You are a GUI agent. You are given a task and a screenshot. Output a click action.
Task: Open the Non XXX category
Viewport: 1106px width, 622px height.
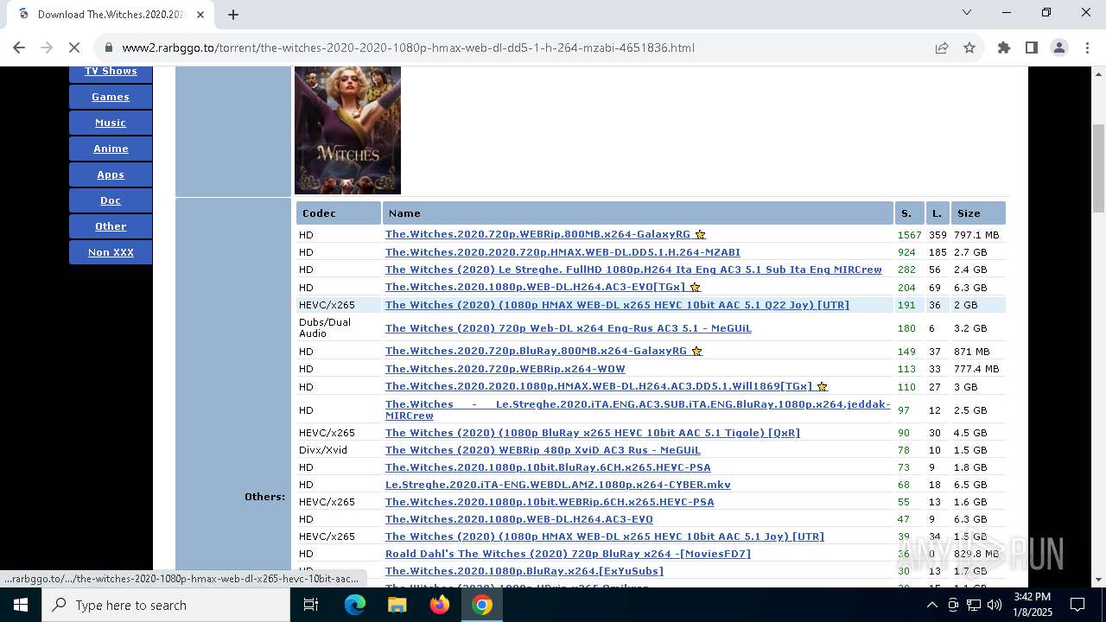tap(111, 252)
